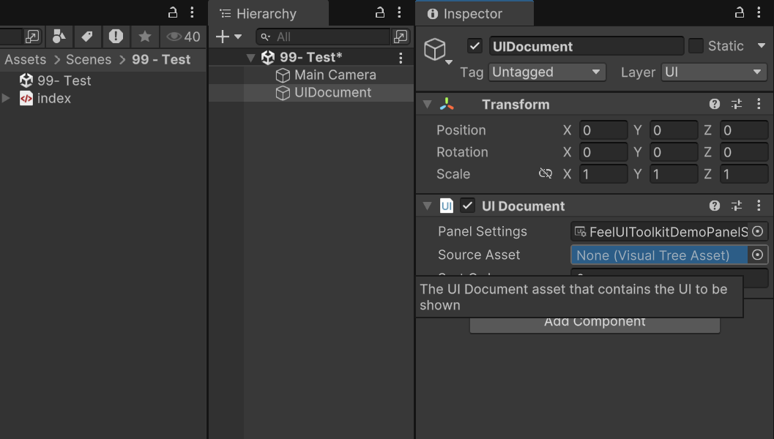
Task: Enable the Static checkbox
Action: (696, 46)
